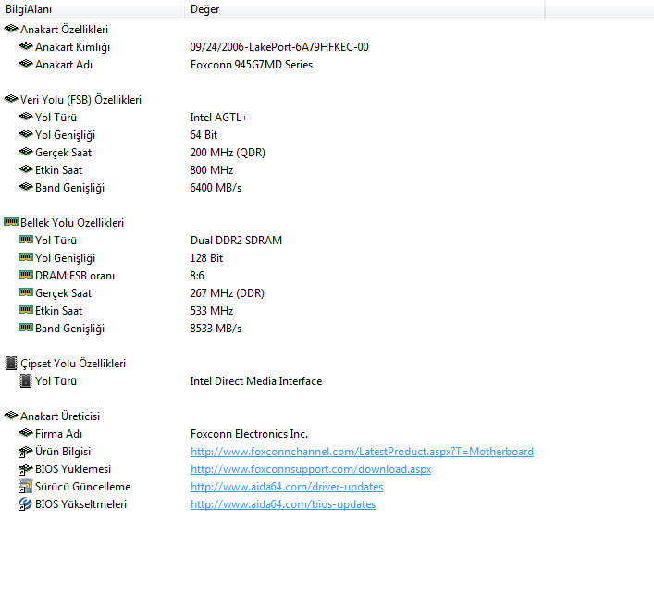This screenshot has height=596, width=654.
Task: Select the 8533 MB/s value
Action: (x=216, y=329)
